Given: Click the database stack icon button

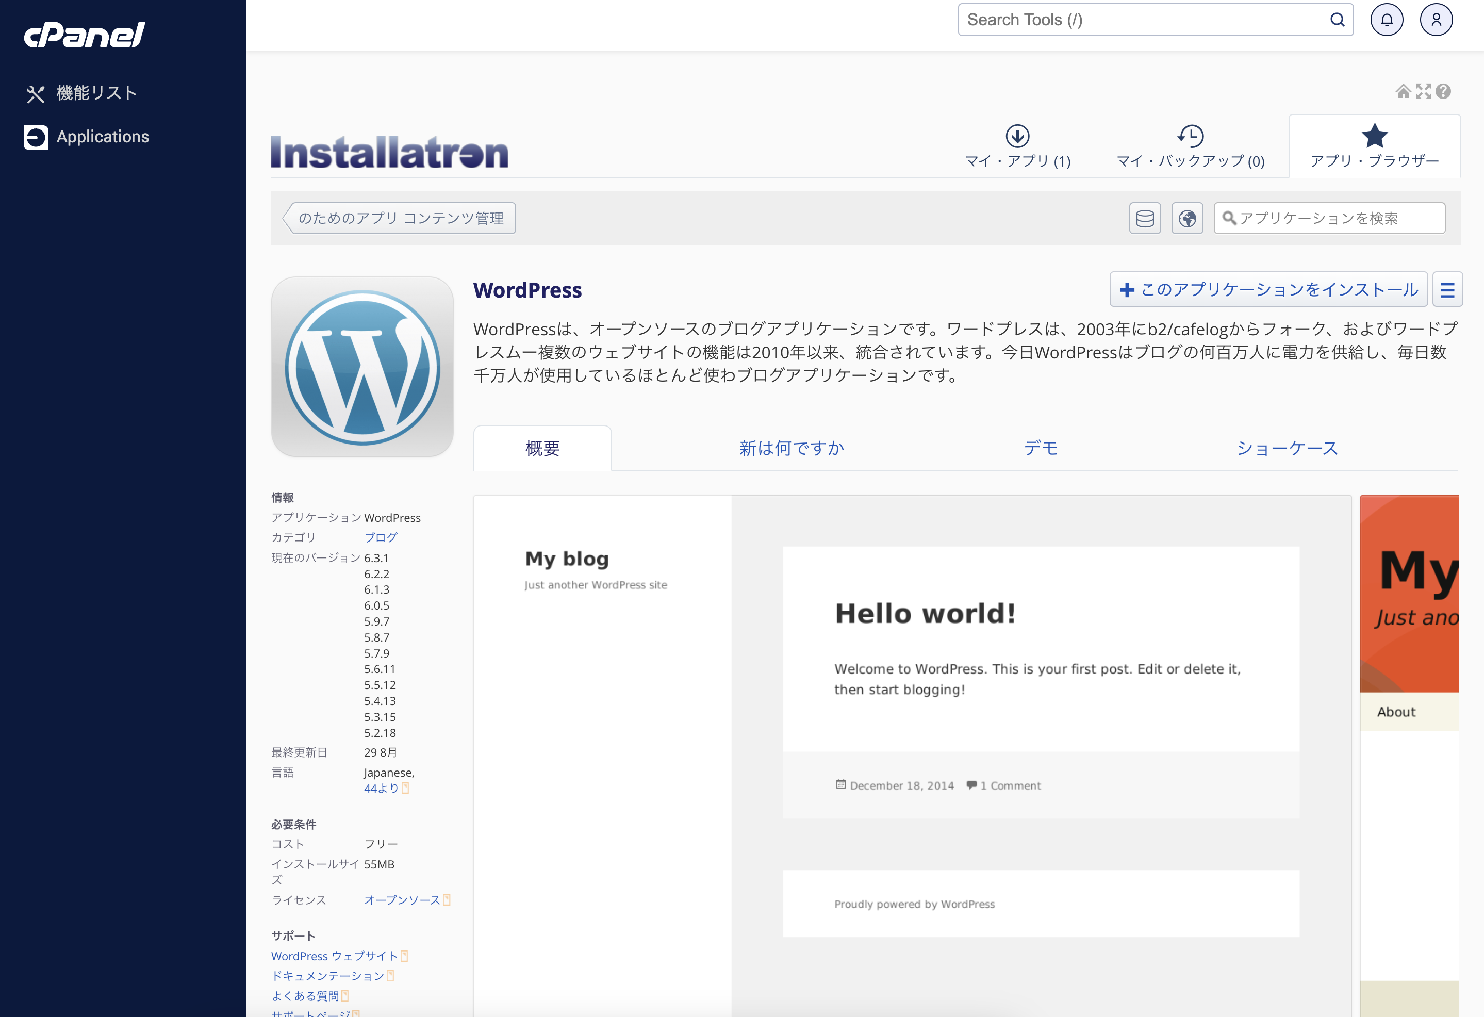Looking at the screenshot, I should [x=1145, y=219].
